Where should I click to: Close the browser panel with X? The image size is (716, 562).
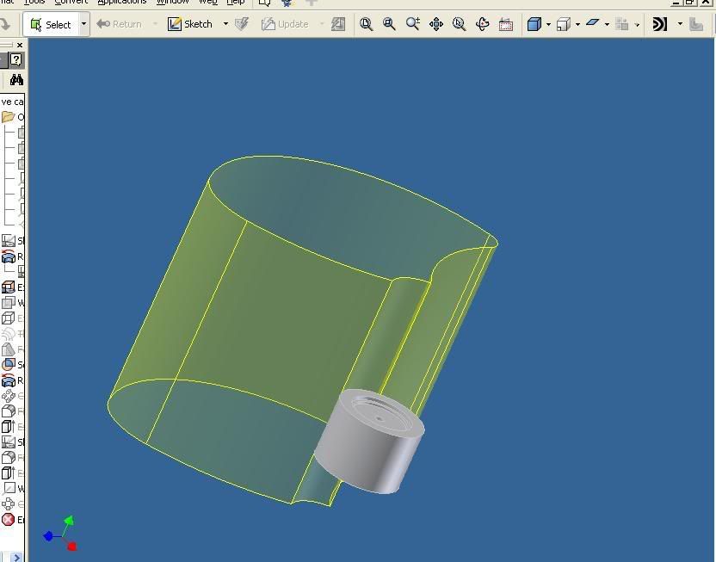click(20, 45)
